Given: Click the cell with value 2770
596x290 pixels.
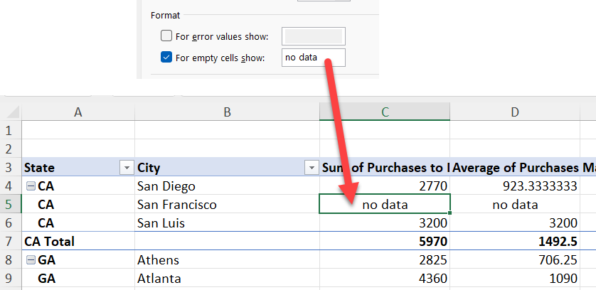Looking at the screenshot, I should point(385,186).
